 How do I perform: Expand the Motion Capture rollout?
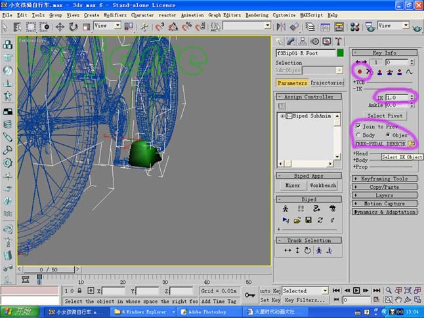tap(384, 203)
